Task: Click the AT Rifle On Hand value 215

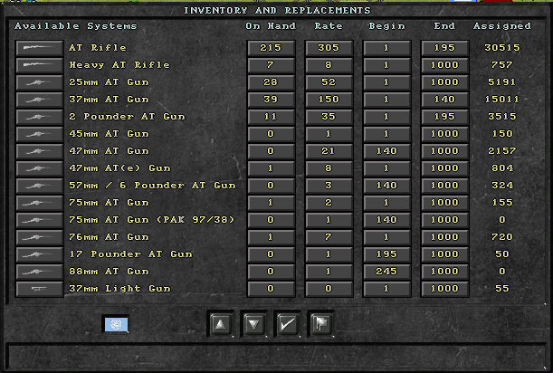Action: 271,48
